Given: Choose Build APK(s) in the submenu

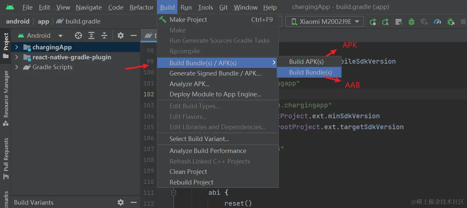Looking at the screenshot, I should pyautogui.click(x=309, y=62).
